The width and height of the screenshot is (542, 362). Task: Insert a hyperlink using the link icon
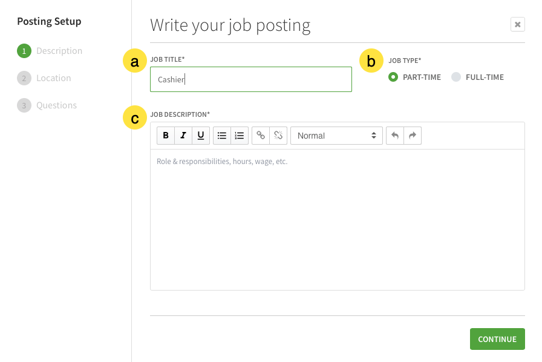tap(260, 135)
